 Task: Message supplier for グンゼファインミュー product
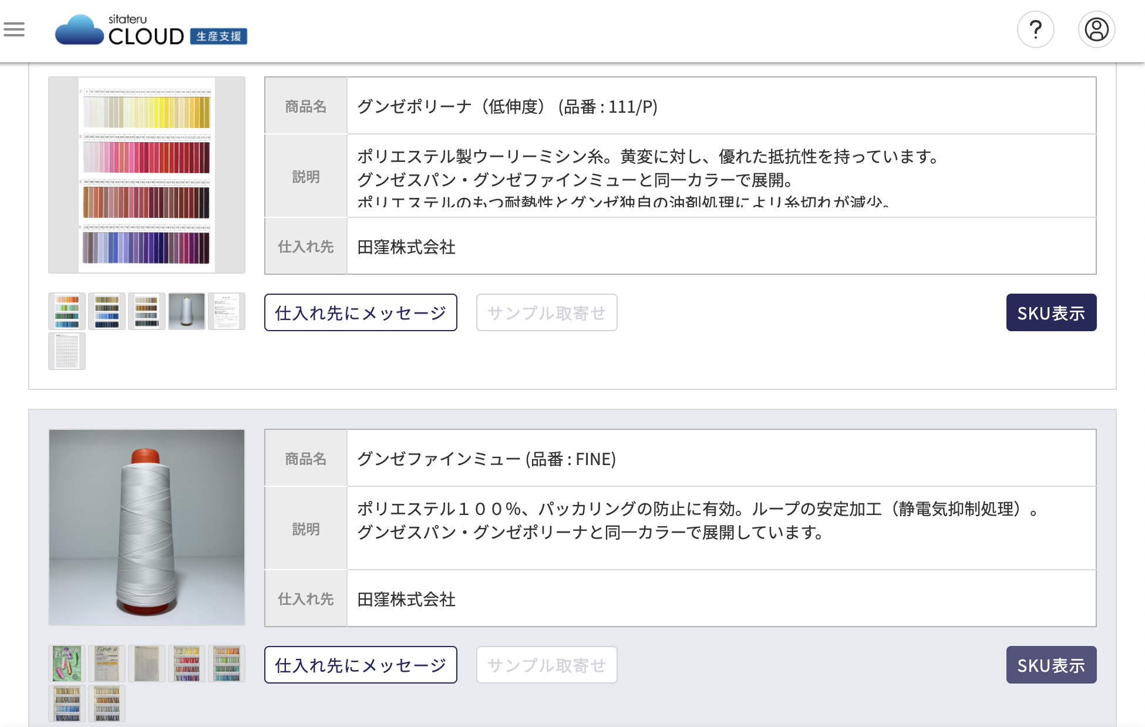tap(361, 665)
